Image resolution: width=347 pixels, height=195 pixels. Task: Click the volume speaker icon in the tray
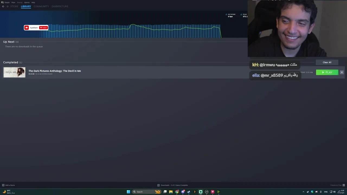[334, 192]
